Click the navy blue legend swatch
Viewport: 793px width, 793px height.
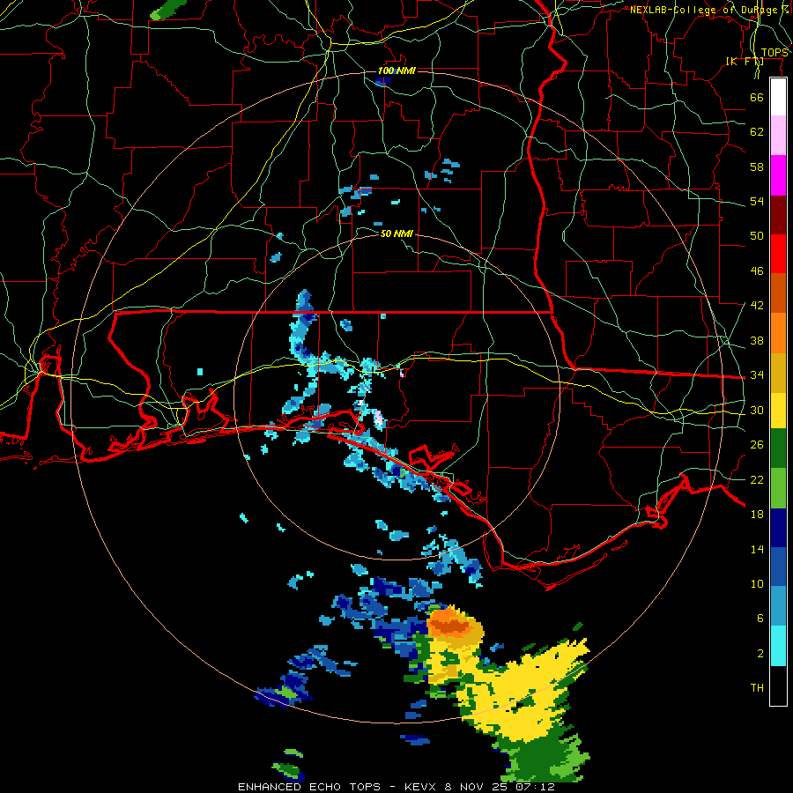click(778, 528)
